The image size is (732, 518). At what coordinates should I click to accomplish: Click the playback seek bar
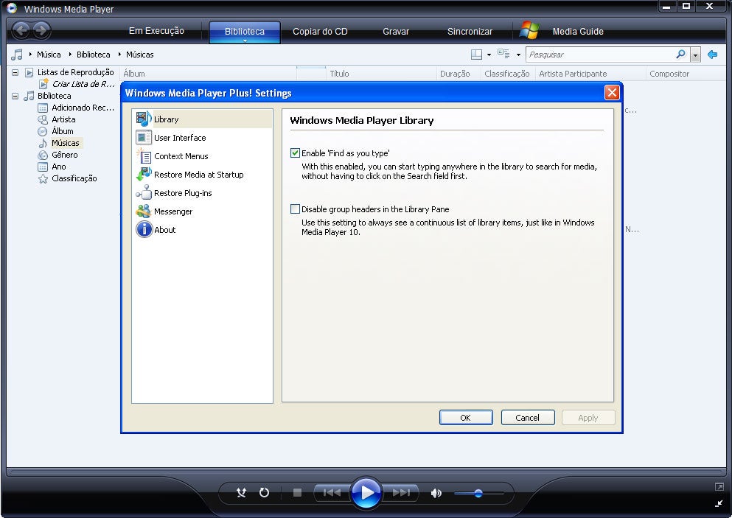(x=366, y=472)
